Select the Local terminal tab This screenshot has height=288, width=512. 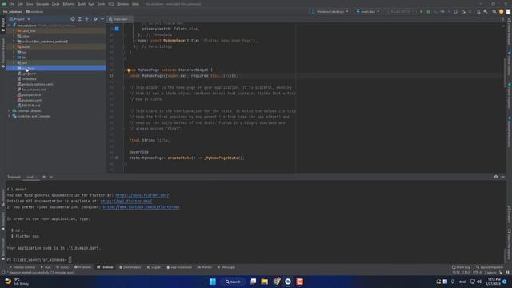pyautogui.click(x=30, y=177)
